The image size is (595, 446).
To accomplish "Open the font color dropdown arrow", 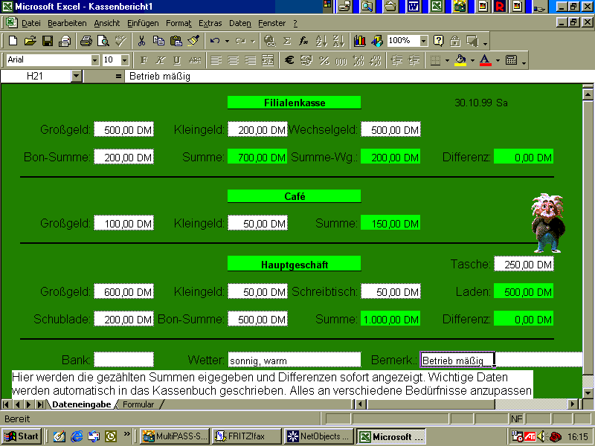I will [x=498, y=60].
